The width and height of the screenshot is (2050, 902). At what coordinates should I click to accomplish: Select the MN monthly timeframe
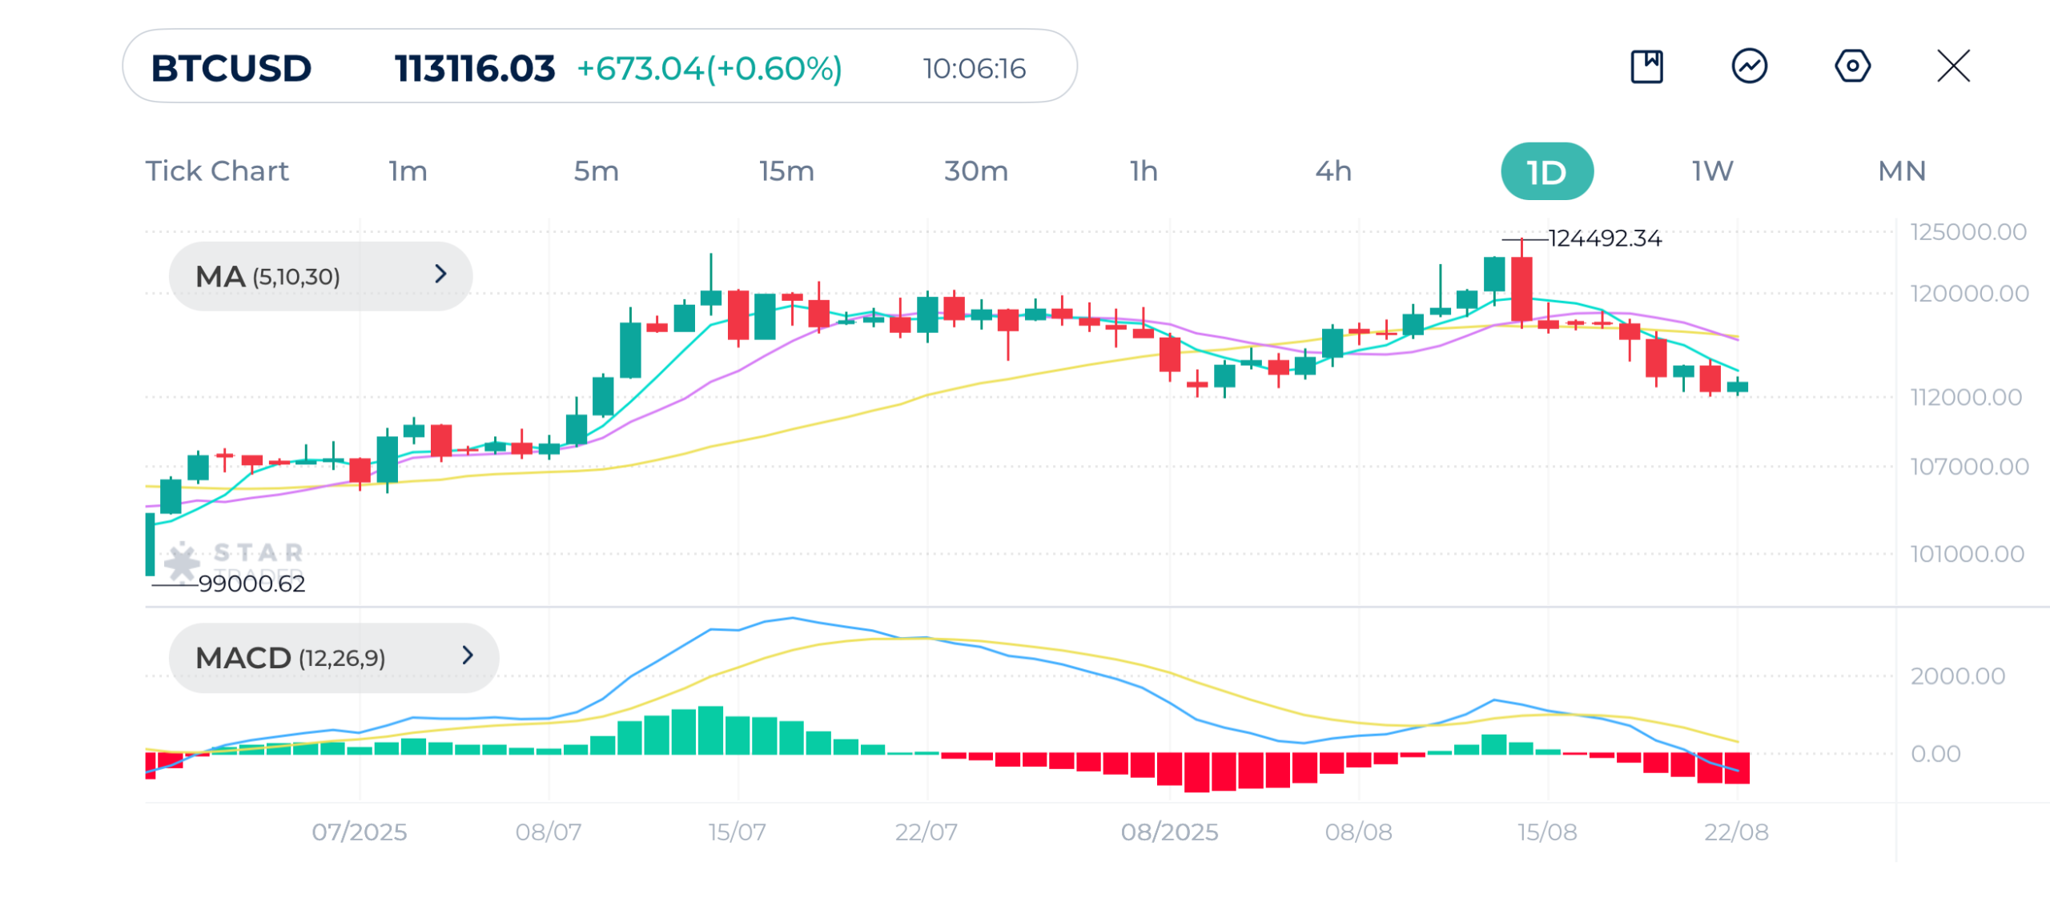coord(1902,171)
